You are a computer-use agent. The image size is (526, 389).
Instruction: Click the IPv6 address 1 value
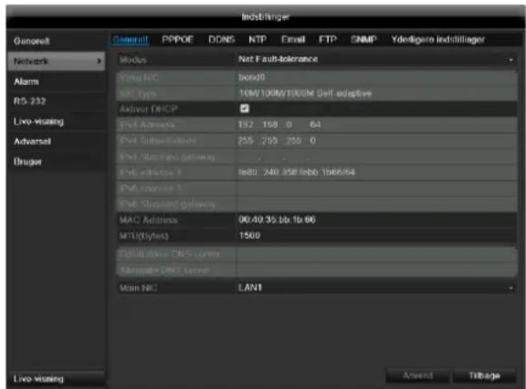[x=297, y=173]
